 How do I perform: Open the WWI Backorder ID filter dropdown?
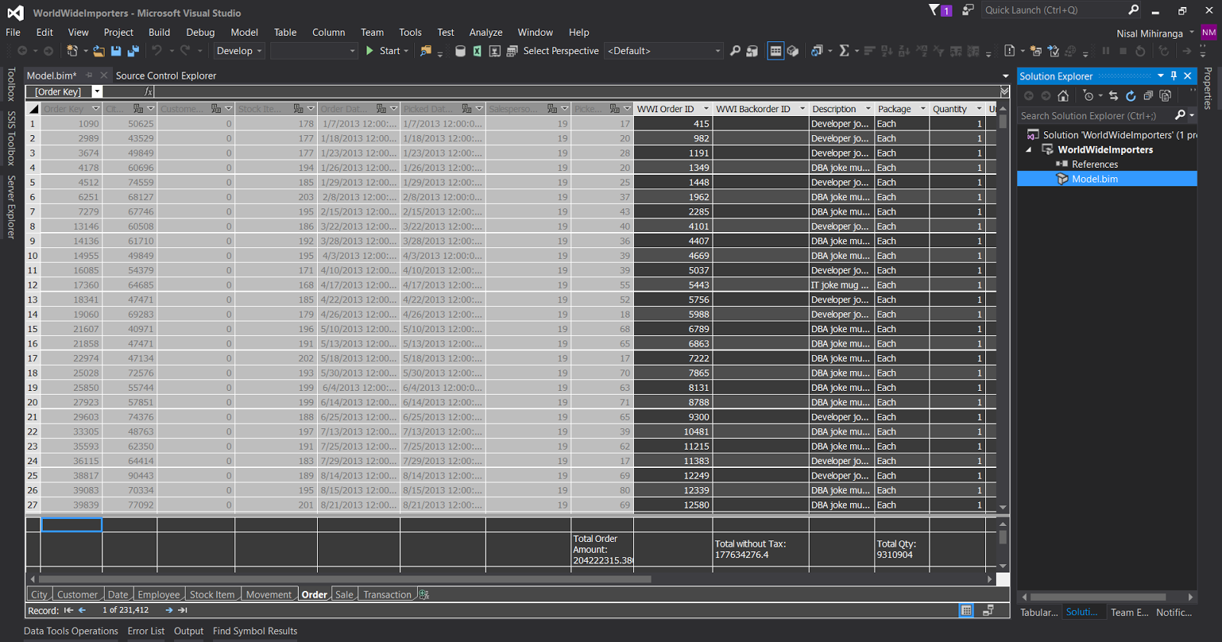coord(802,108)
